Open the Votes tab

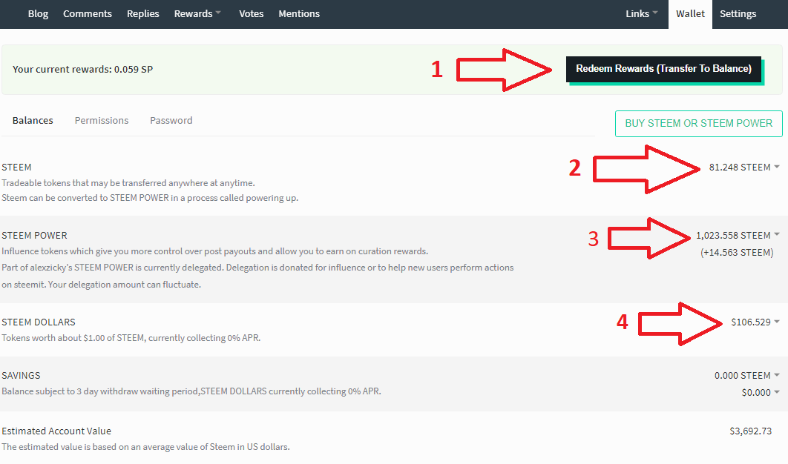pyautogui.click(x=252, y=14)
